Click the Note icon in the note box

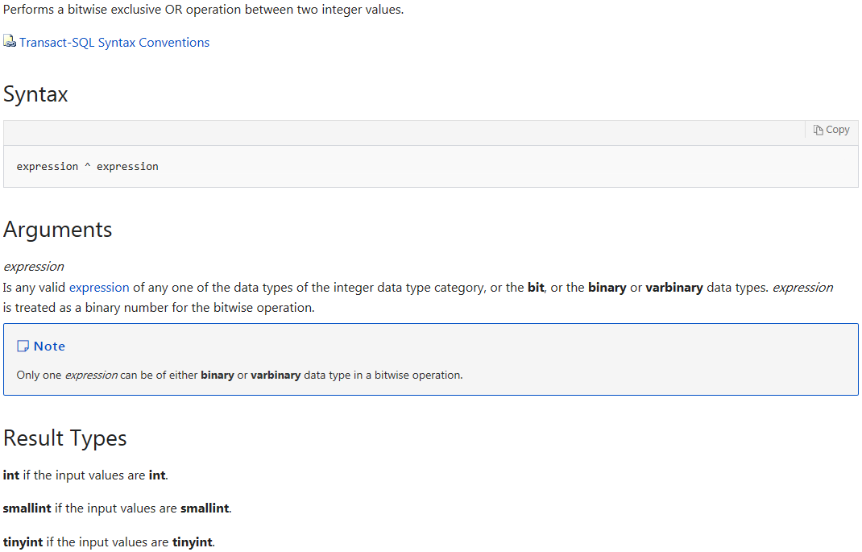23,346
